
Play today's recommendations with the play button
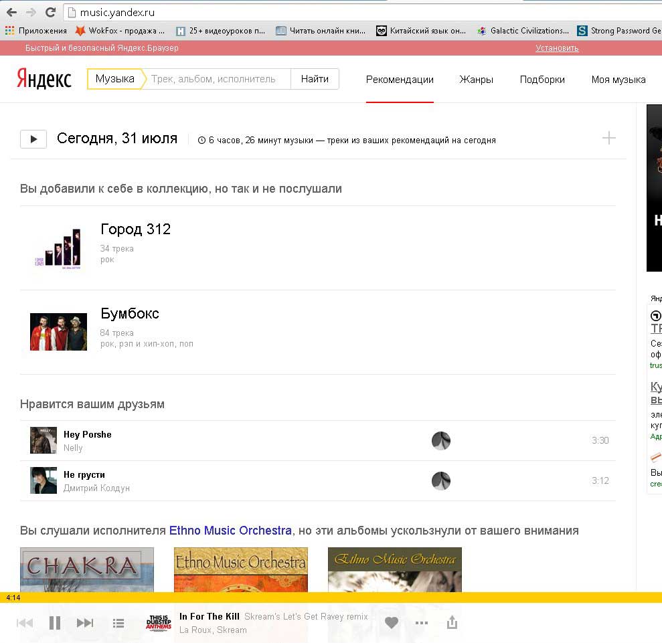tap(33, 139)
